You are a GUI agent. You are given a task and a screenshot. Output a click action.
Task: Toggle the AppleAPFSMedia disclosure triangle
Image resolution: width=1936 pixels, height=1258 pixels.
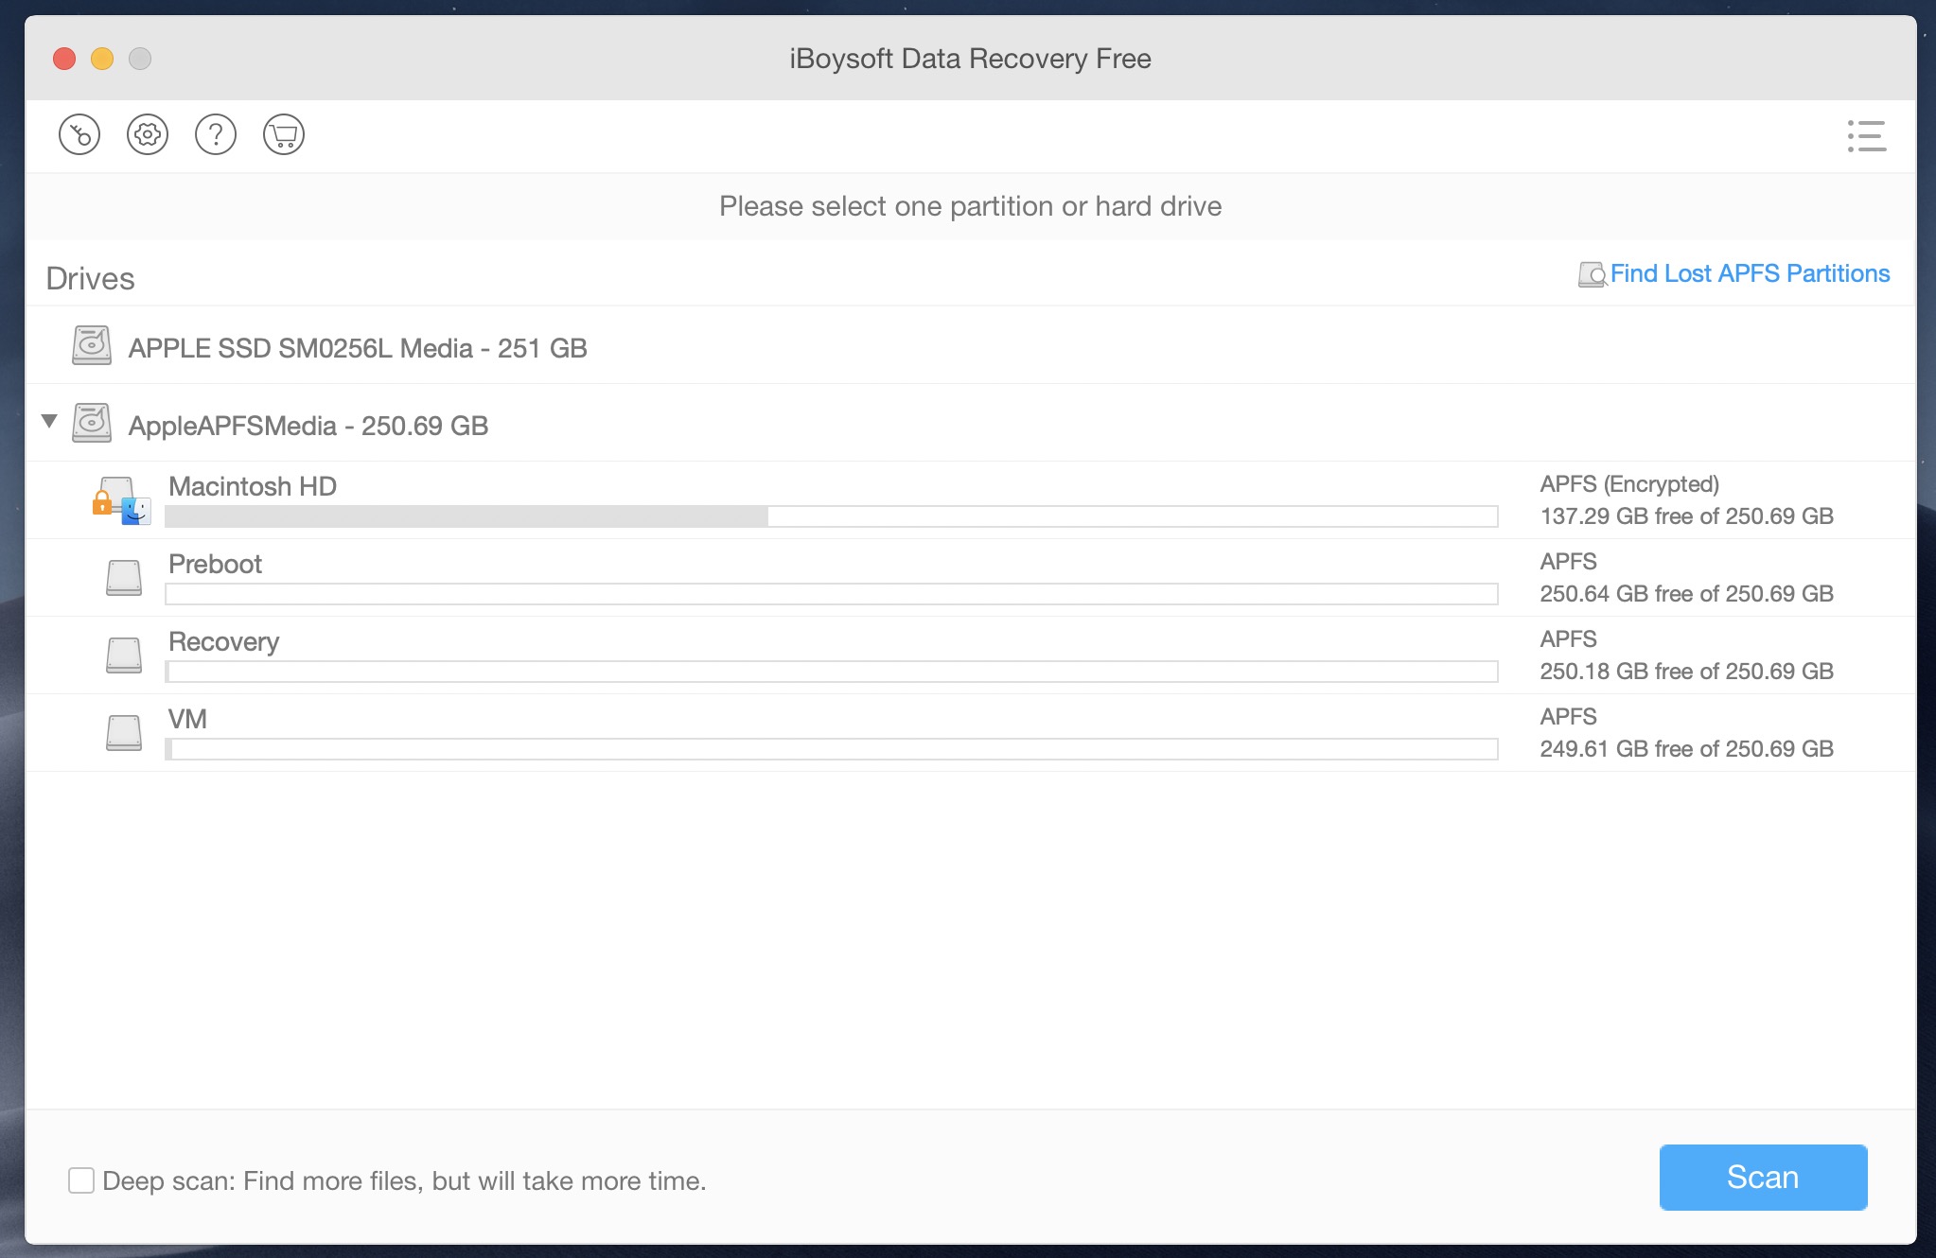52,422
